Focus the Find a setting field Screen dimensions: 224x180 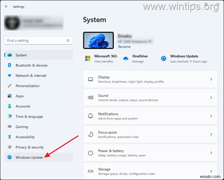click(x=38, y=40)
